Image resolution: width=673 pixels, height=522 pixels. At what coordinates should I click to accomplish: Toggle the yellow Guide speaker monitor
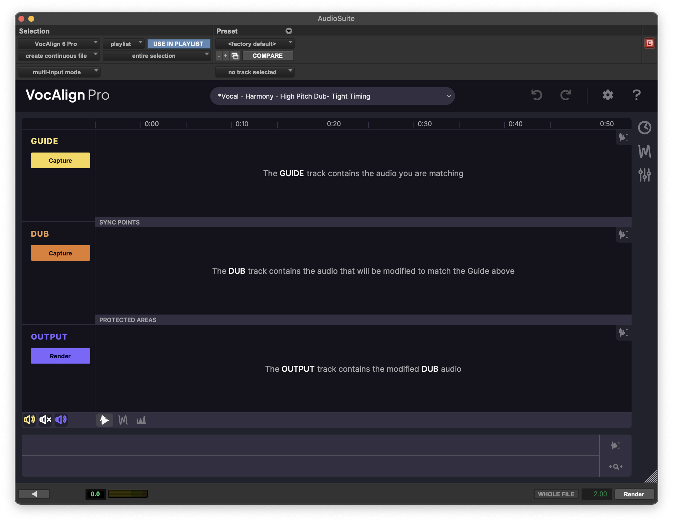coord(29,420)
